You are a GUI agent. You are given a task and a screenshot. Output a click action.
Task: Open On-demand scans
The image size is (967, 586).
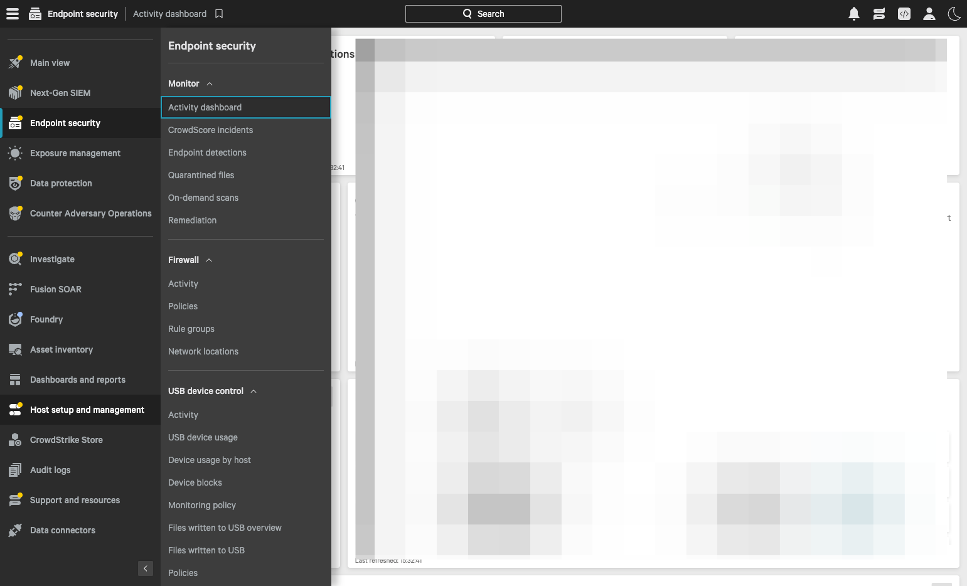(x=203, y=198)
